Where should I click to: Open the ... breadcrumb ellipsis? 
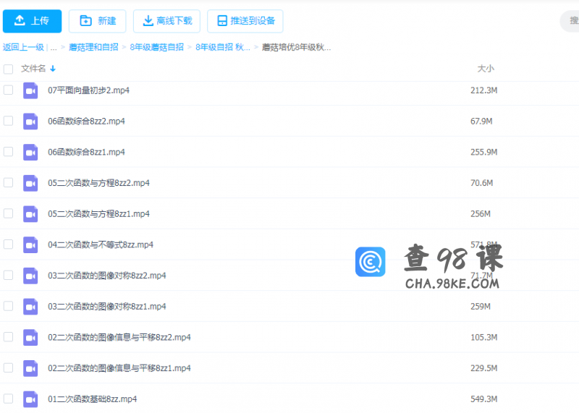[x=54, y=47]
